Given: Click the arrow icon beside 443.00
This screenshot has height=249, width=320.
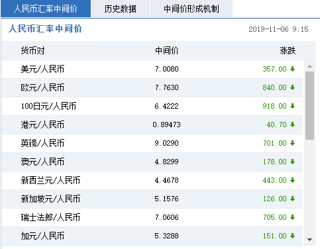Looking at the screenshot, I should (293, 180).
